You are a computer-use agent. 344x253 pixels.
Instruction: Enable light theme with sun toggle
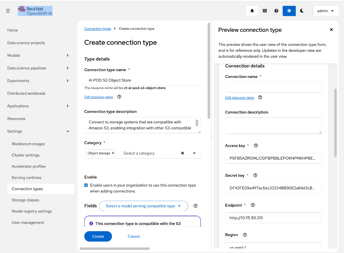pos(289,11)
